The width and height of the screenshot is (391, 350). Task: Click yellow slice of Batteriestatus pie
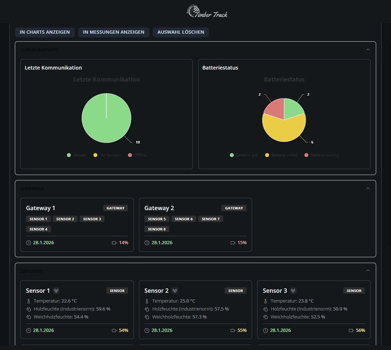284,130
